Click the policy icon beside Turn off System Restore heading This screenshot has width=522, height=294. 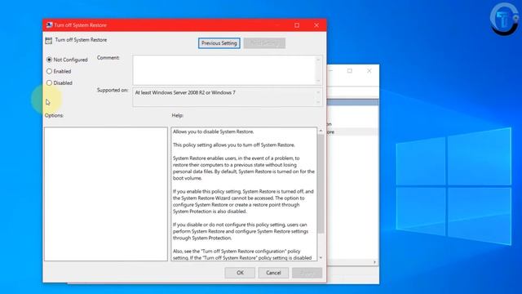(x=49, y=40)
